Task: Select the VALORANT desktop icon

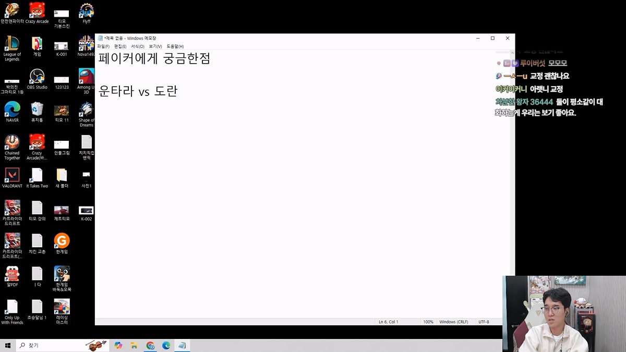Action: pyautogui.click(x=12, y=175)
